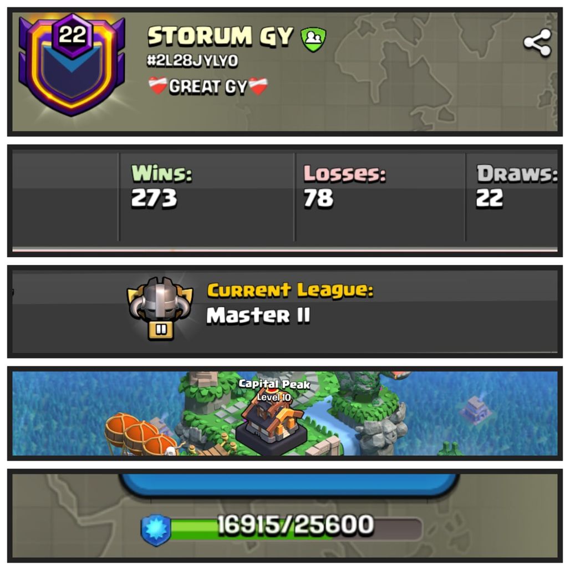
Task: Select the Losses: 78 stat
Action: [345, 186]
